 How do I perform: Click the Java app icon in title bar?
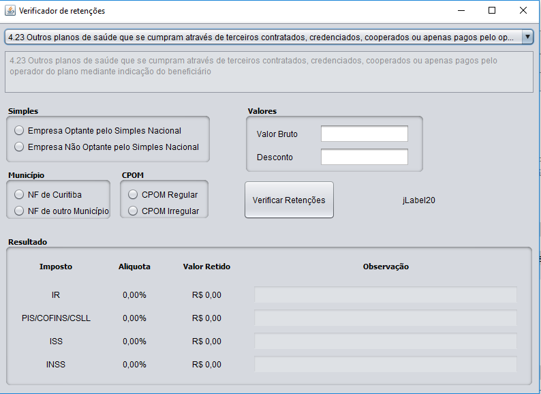coord(10,11)
